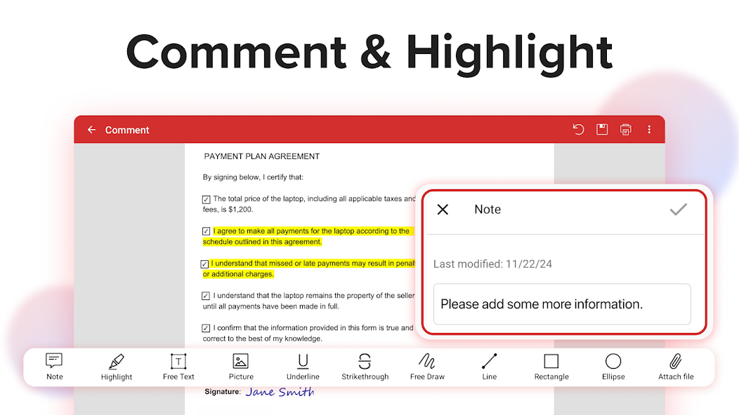Open the Attach file tool
The width and height of the screenshot is (739, 415).
pos(675,365)
